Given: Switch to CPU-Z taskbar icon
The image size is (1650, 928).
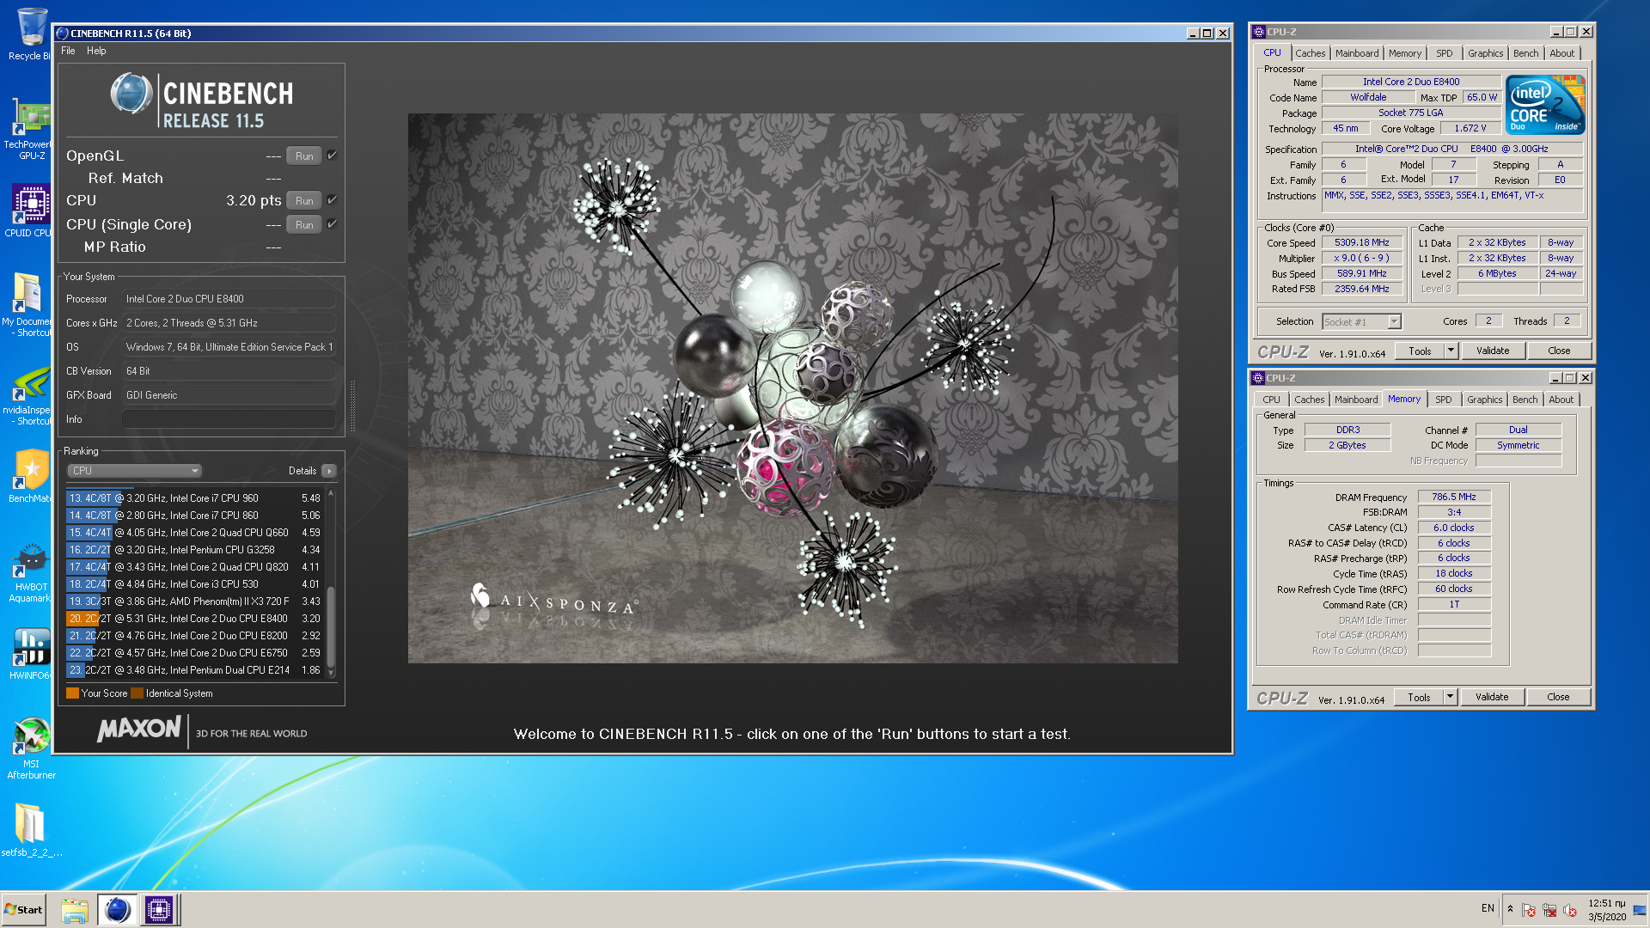Looking at the screenshot, I should [x=159, y=910].
